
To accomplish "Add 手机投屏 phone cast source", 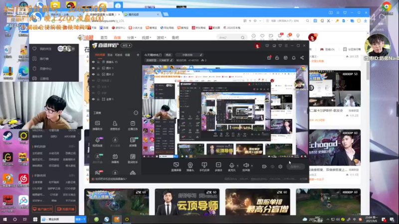I will [204, 167].
